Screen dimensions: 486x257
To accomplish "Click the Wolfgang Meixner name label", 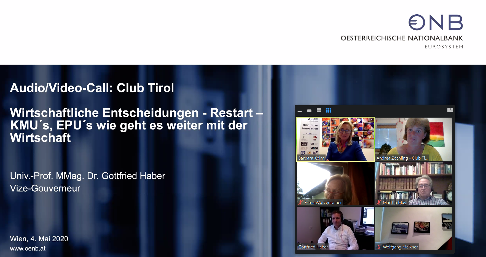I will [x=400, y=247].
